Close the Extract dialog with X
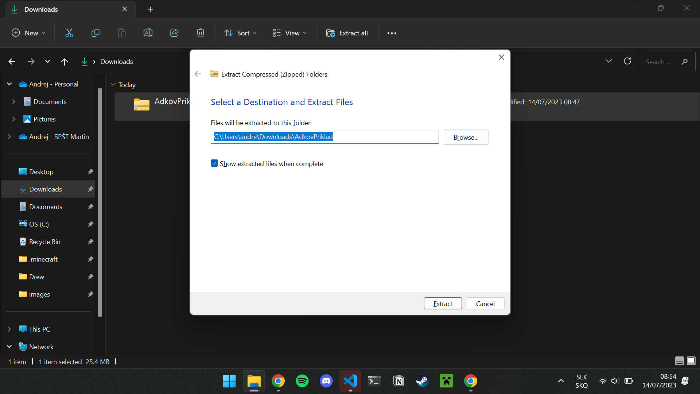 point(501,57)
